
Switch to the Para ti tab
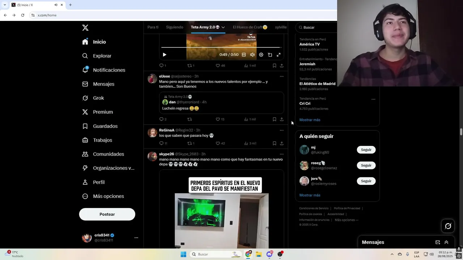pyautogui.click(x=153, y=27)
